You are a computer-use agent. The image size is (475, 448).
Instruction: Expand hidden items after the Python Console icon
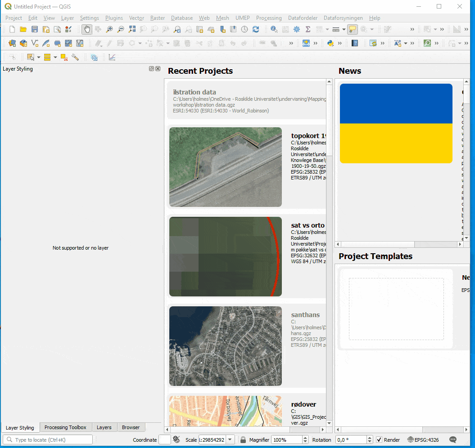pos(340,43)
